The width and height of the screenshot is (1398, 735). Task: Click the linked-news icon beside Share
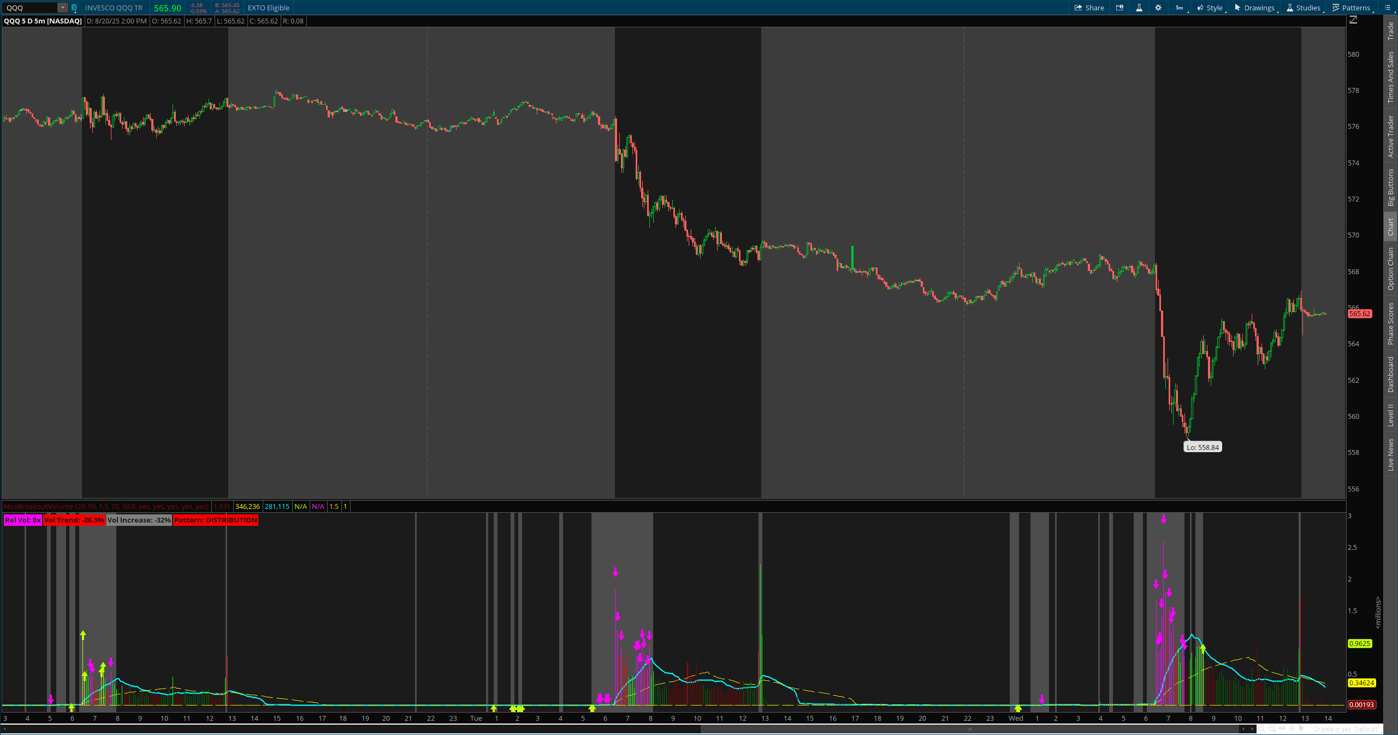coord(1120,8)
